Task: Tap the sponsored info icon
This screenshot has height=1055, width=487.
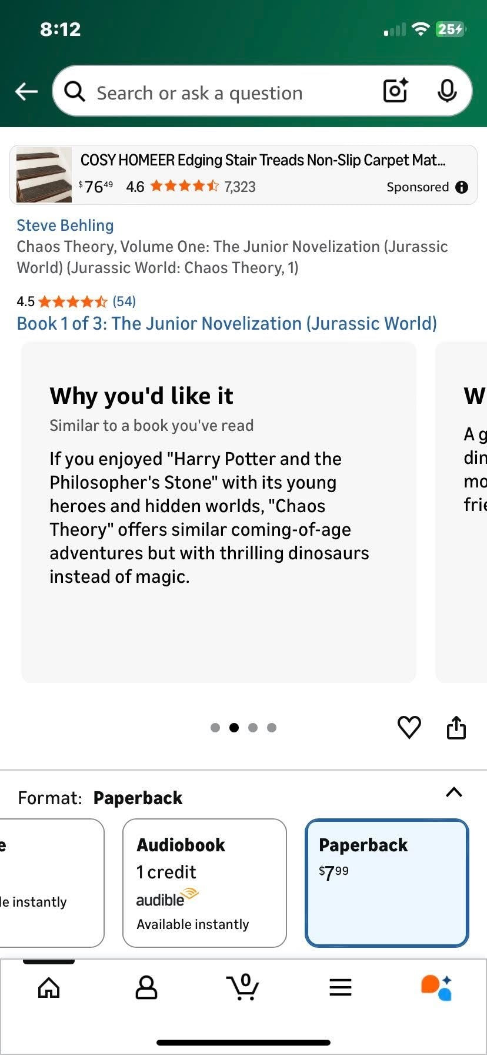Action: point(462,187)
